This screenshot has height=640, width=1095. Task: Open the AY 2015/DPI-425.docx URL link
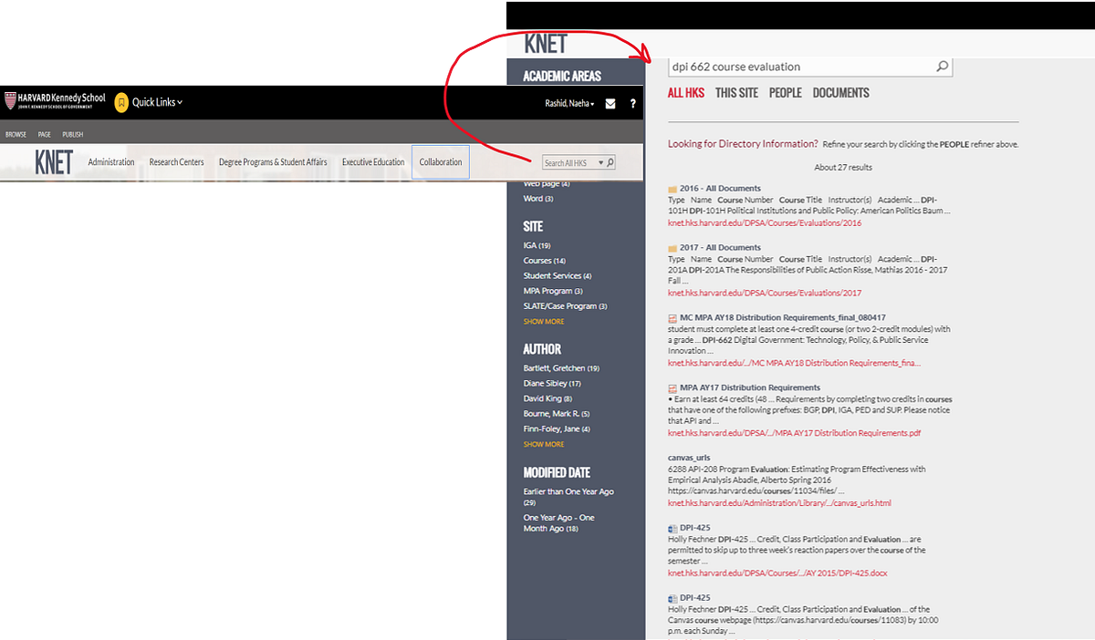tap(777, 573)
